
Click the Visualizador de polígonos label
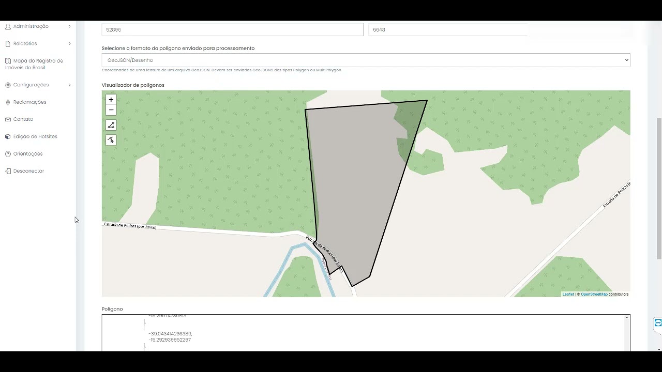tap(133, 85)
